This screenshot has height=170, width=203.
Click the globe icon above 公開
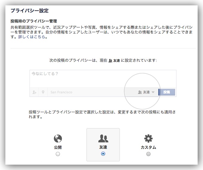[58, 138]
